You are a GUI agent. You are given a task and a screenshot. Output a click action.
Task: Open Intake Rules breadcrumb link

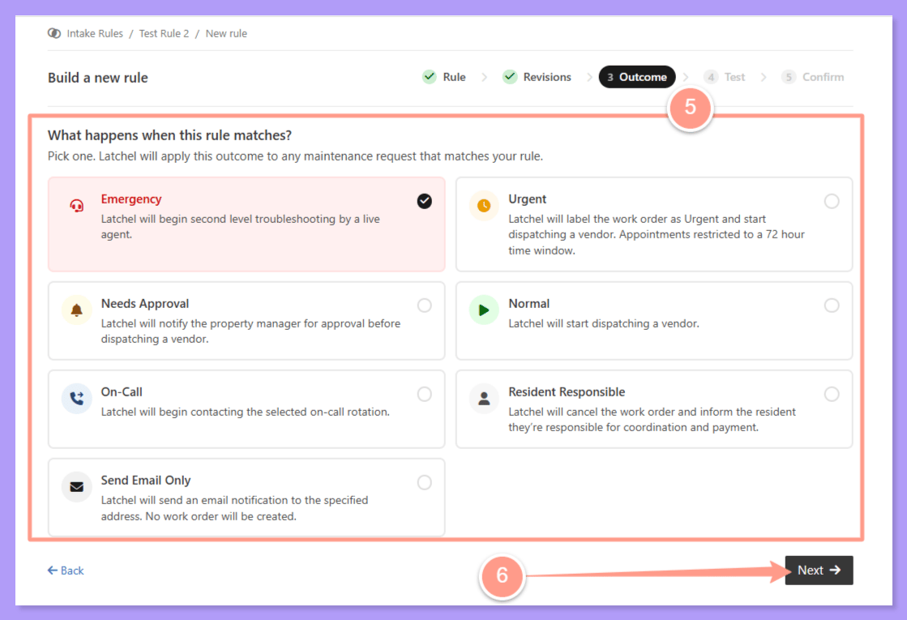tap(95, 33)
